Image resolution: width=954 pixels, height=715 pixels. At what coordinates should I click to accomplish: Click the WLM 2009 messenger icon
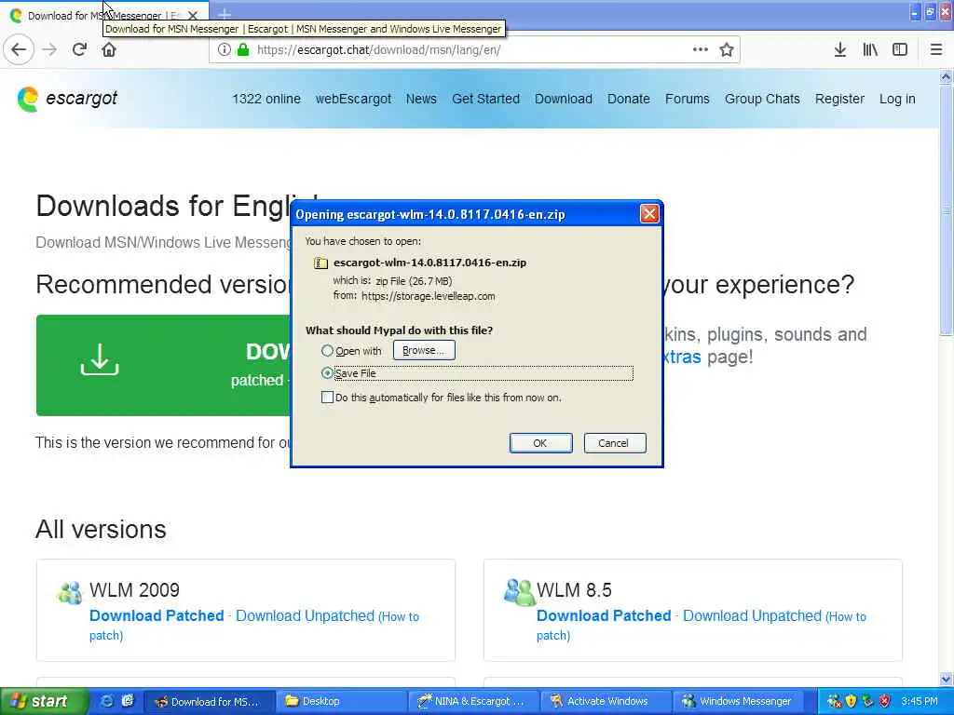69,592
